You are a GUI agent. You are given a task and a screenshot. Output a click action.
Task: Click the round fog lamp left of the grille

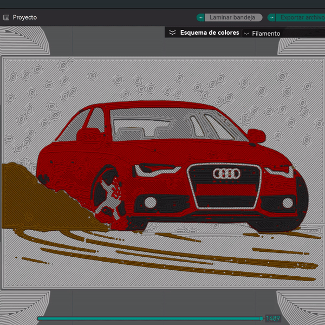pos(151,203)
